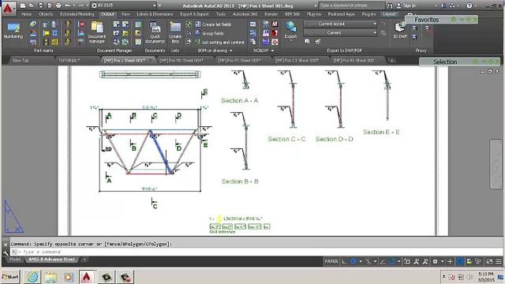Open the Layout ribbon tab
Viewport: 505px width, 284px height.
pyautogui.click(x=389, y=14)
